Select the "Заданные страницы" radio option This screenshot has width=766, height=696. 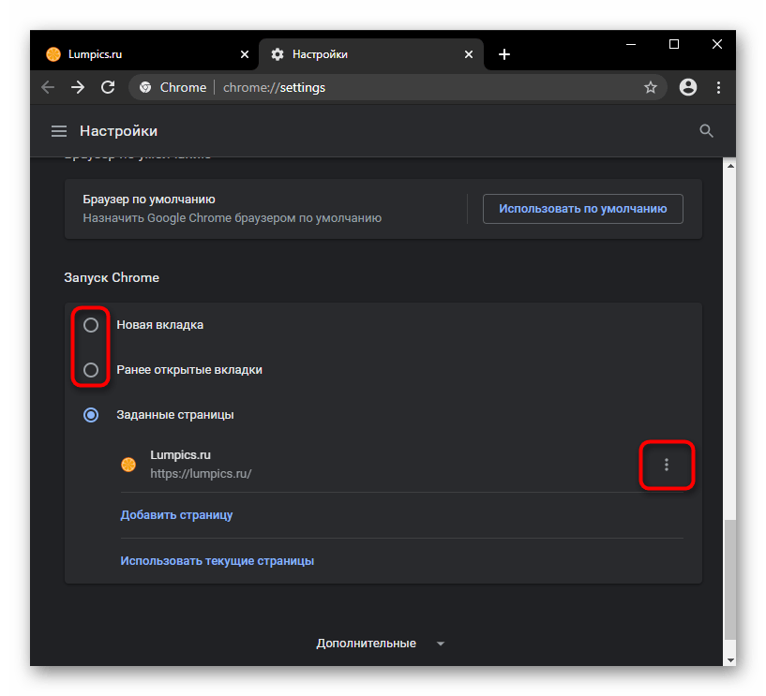[91, 414]
